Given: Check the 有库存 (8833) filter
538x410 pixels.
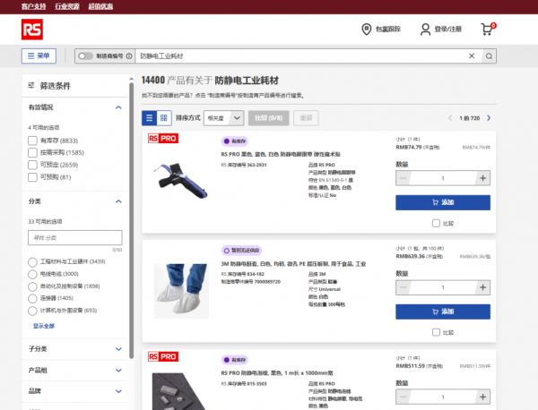Looking at the screenshot, I should click(x=32, y=141).
